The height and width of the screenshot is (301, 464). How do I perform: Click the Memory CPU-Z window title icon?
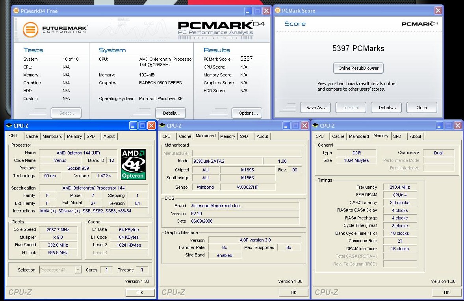(x=316, y=126)
